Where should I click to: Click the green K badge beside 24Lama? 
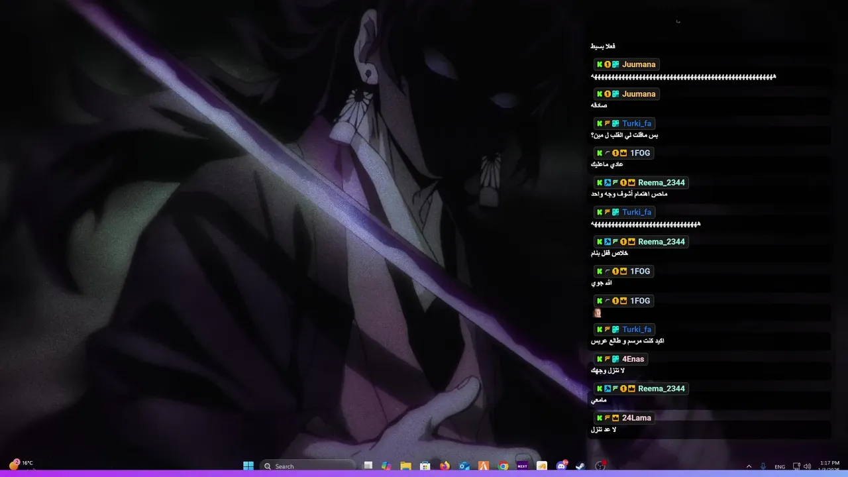point(600,418)
